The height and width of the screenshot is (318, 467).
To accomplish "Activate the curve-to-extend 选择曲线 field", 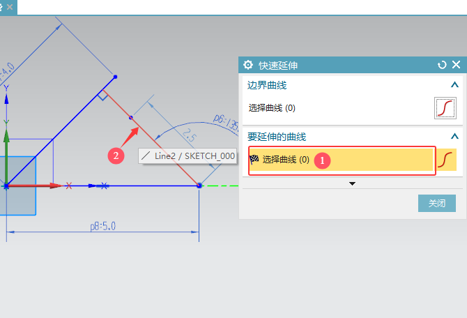I will [x=342, y=160].
